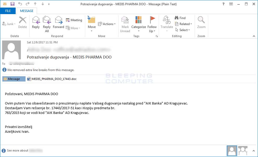Mark the message as Unread
The width and height of the screenshot is (258, 157).
(x=125, y=24)
